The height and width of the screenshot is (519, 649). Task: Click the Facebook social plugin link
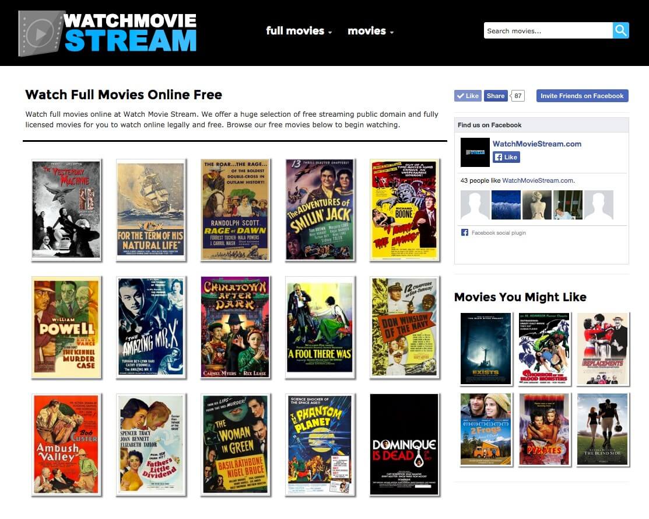pos(499,233)
